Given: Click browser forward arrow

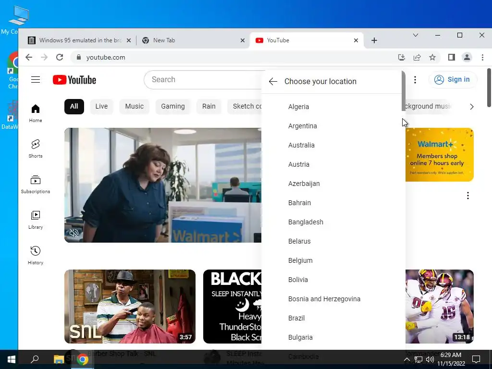Looking at the screenshot, I should click(x=44, y=58).
